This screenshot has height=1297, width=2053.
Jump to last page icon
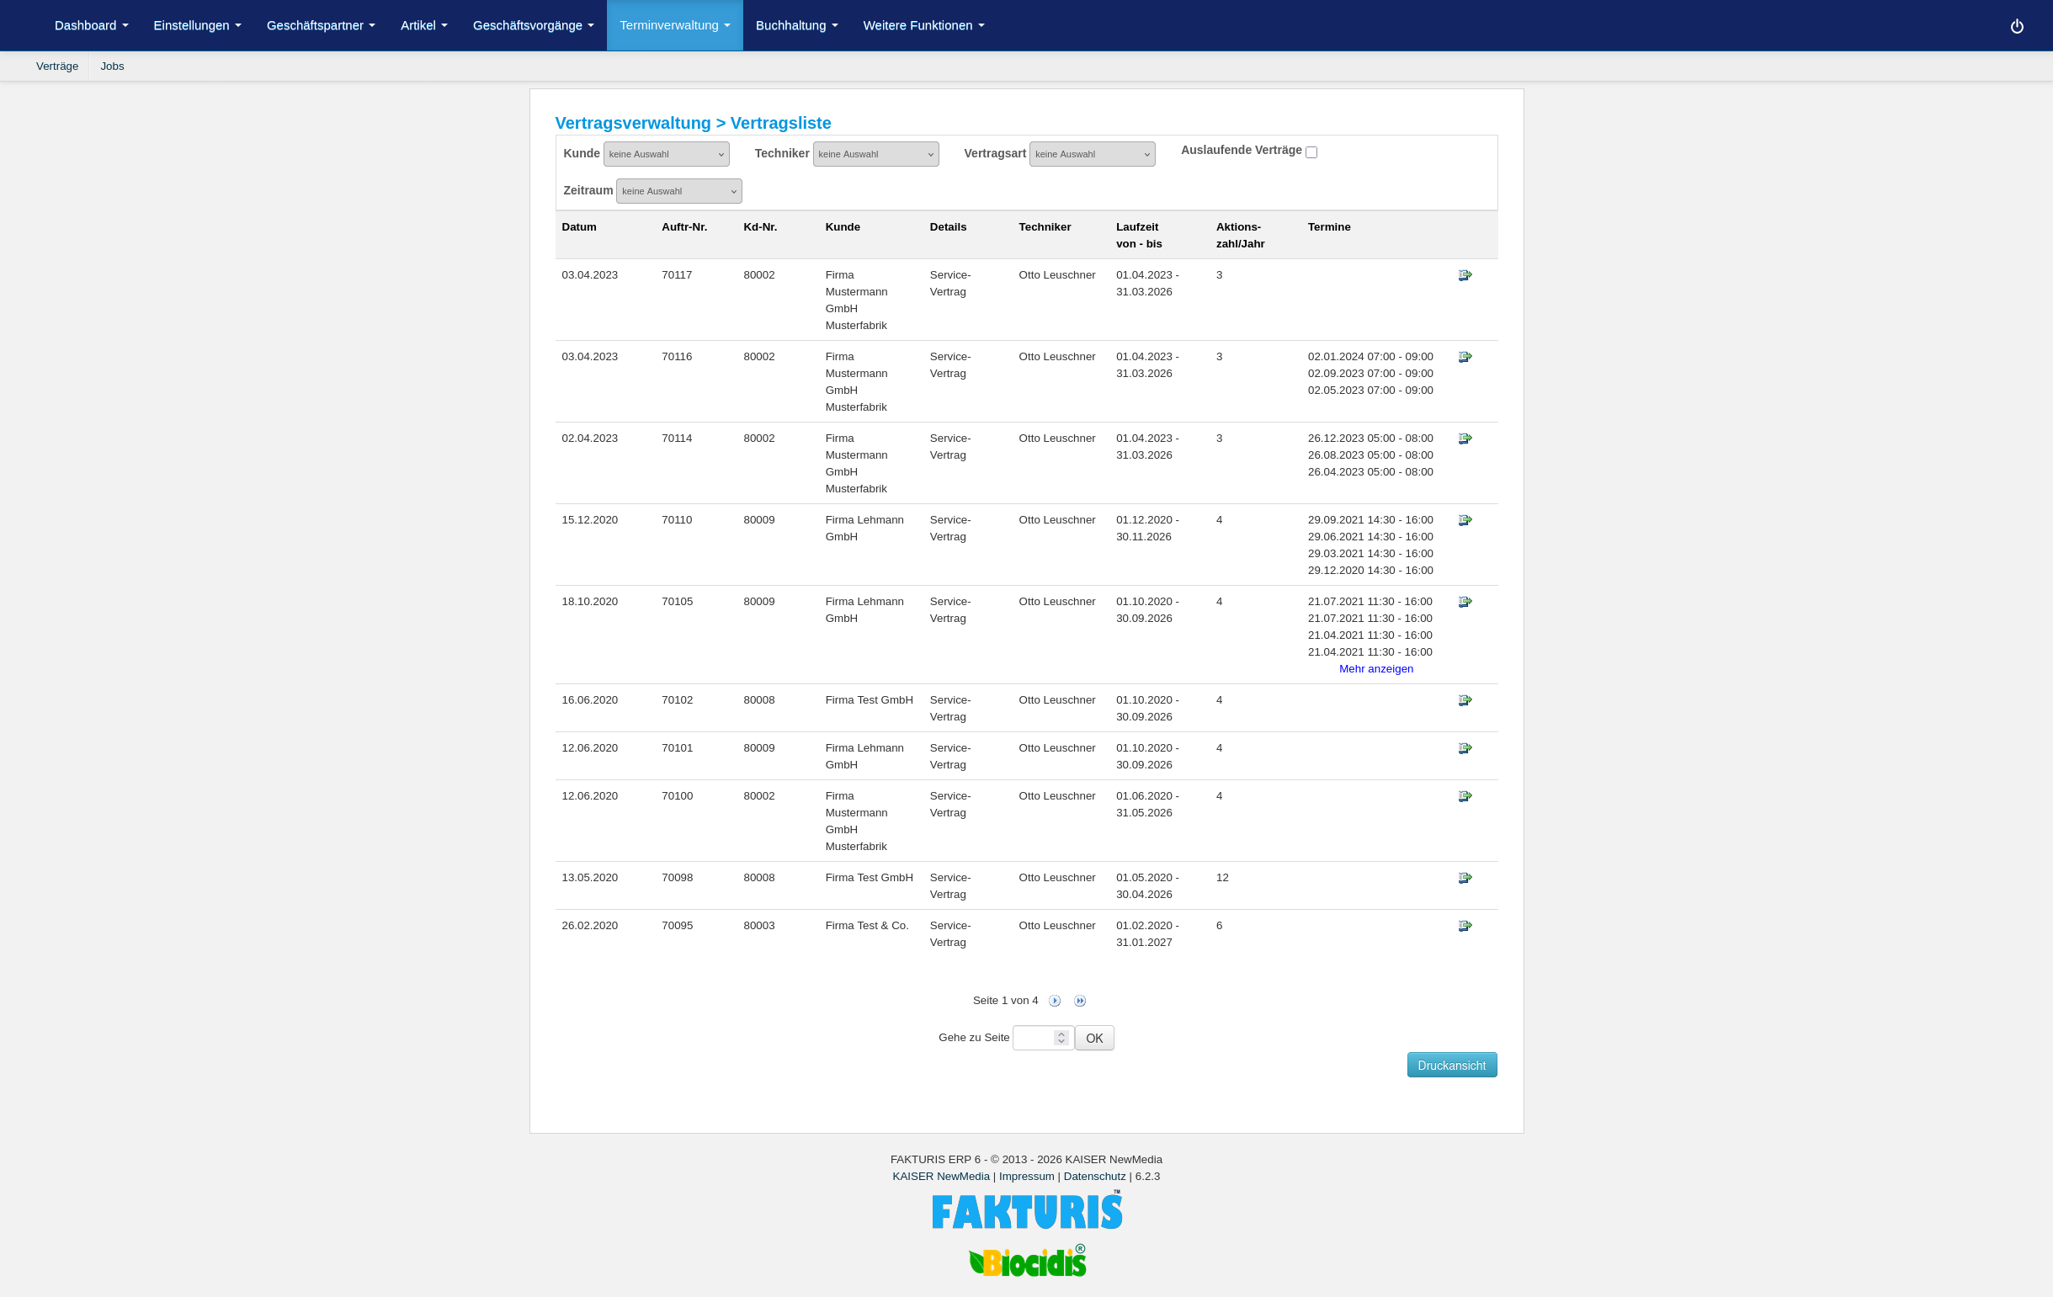click(1080, 1001)
